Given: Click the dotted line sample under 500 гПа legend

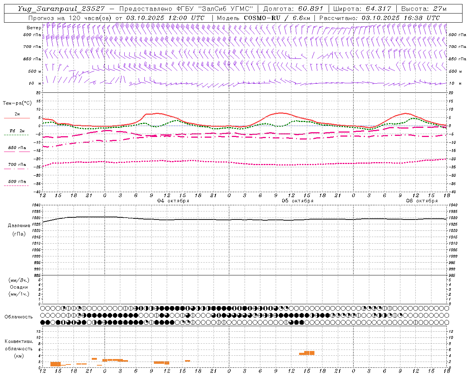Looking at the screenshot, I should pyautogui.click(x=16, y=186).
